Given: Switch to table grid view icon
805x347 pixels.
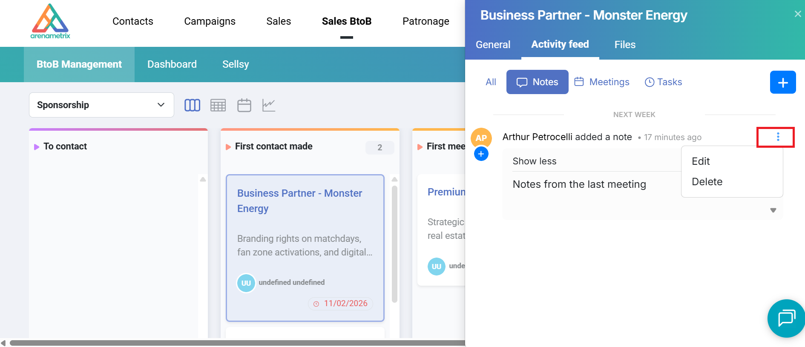Looking at the screenshot, I should pyautogui.click(x=218, y=105).
